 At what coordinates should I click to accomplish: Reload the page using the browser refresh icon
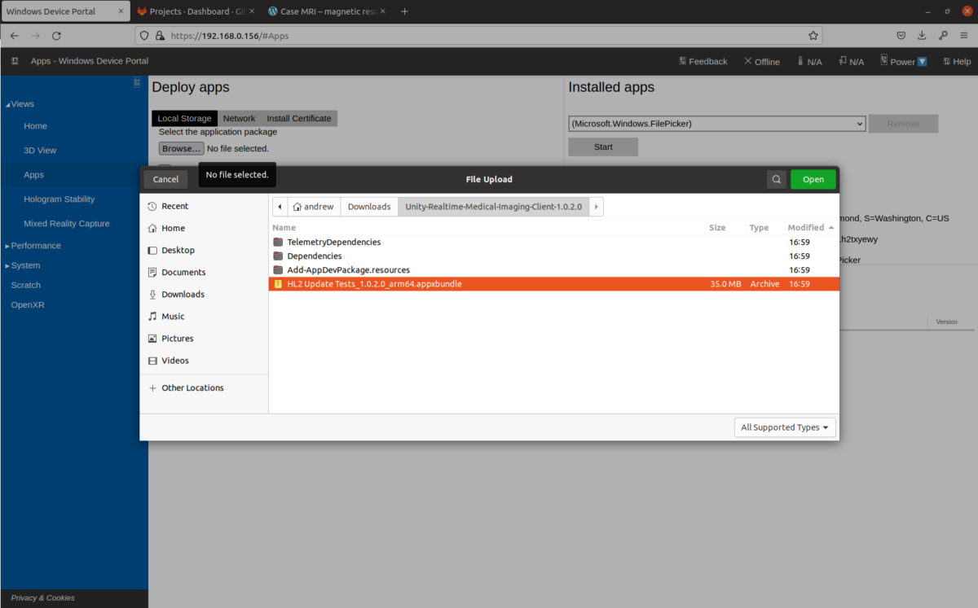point(56,36)
